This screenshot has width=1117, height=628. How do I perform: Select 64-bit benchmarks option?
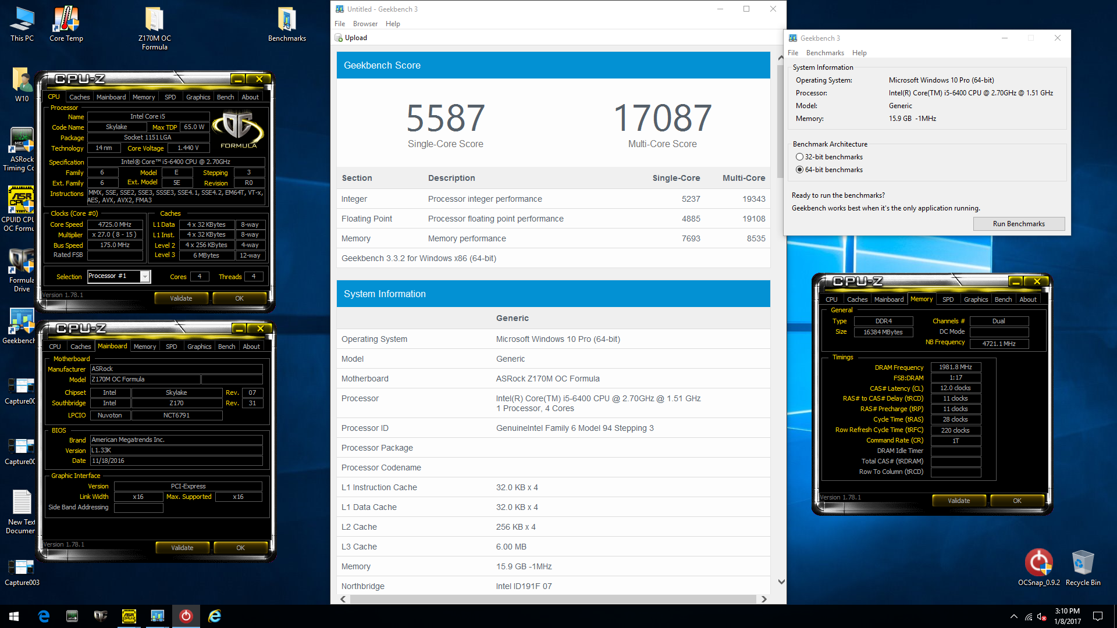pos(829,170)
